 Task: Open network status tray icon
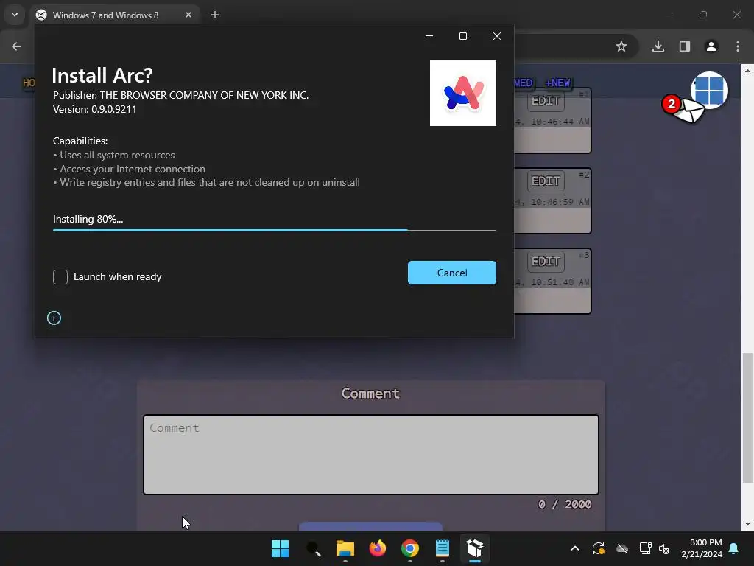pyautogui.click(x=645, y=548)
